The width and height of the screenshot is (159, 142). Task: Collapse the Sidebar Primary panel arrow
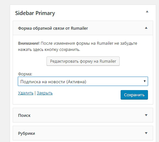[147, 11]
